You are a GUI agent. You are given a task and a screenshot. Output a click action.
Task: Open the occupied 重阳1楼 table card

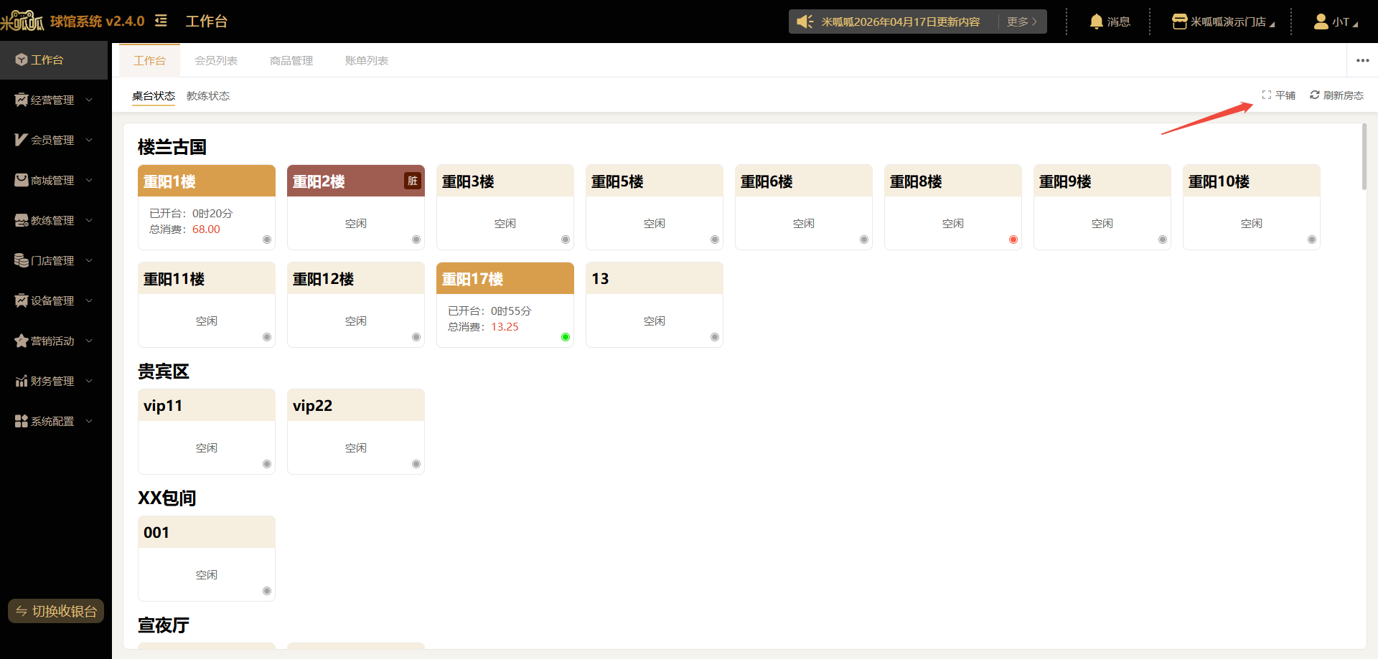point(207,207)
